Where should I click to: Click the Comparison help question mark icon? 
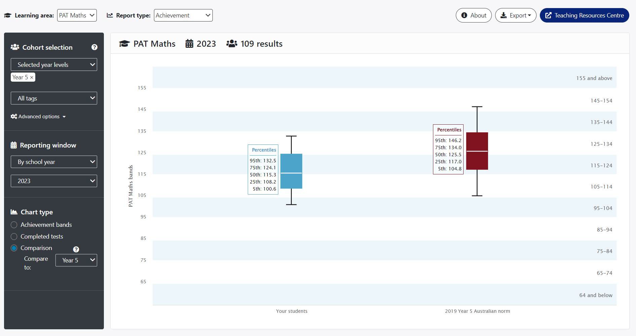pyautogui.click(x=76, y=249)
